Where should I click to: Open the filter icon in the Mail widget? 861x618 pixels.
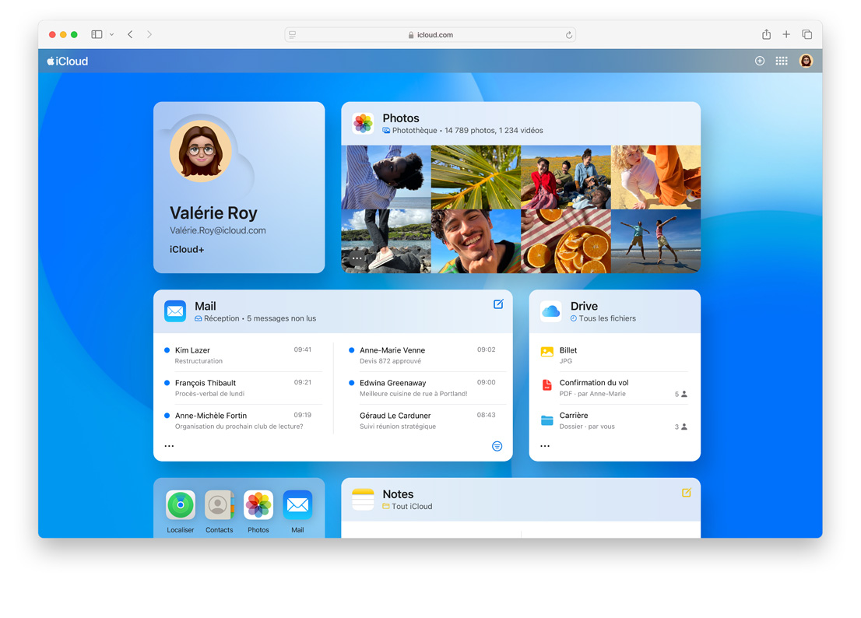(497, 445)
